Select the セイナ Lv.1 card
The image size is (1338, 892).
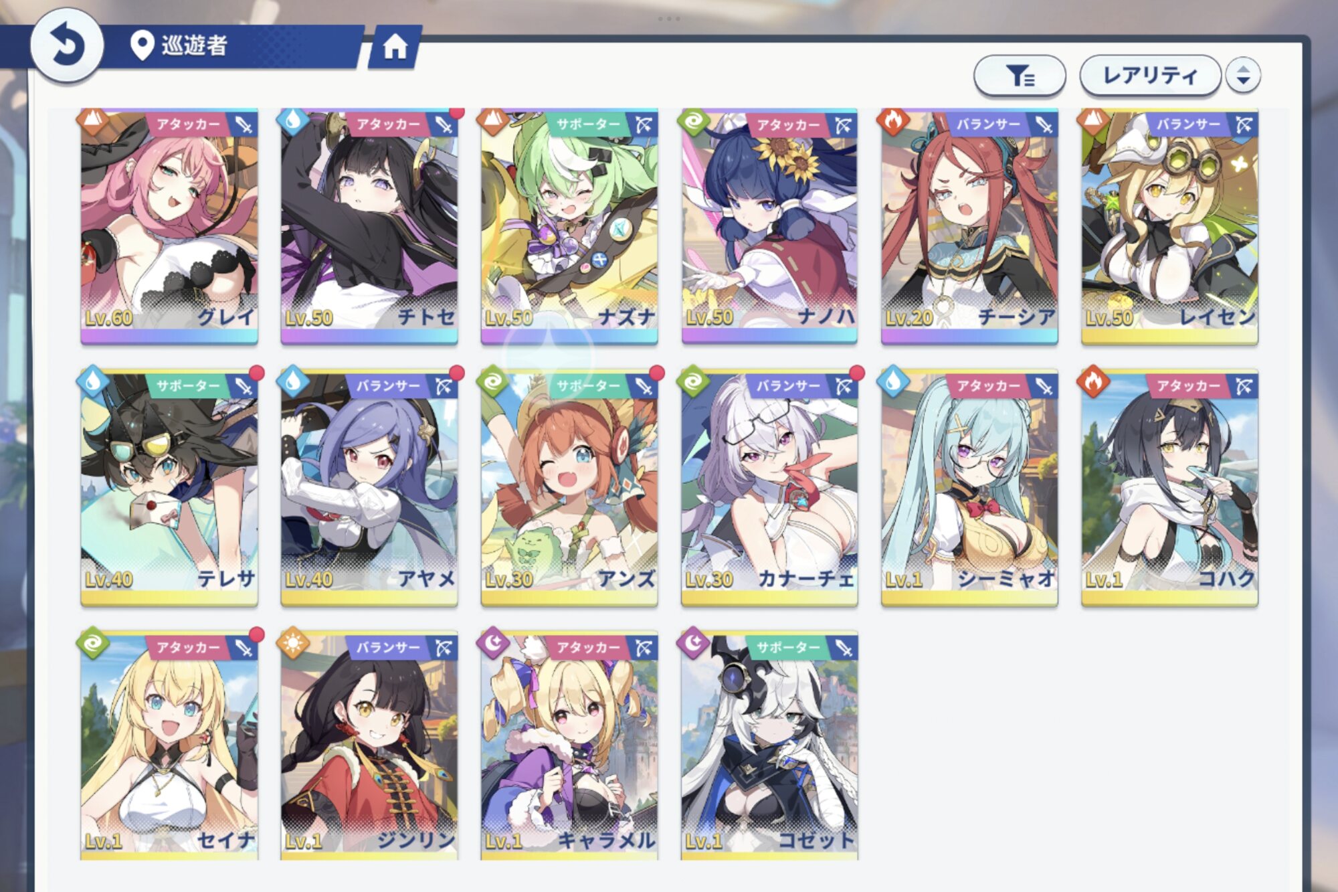(x=169, y=745)
